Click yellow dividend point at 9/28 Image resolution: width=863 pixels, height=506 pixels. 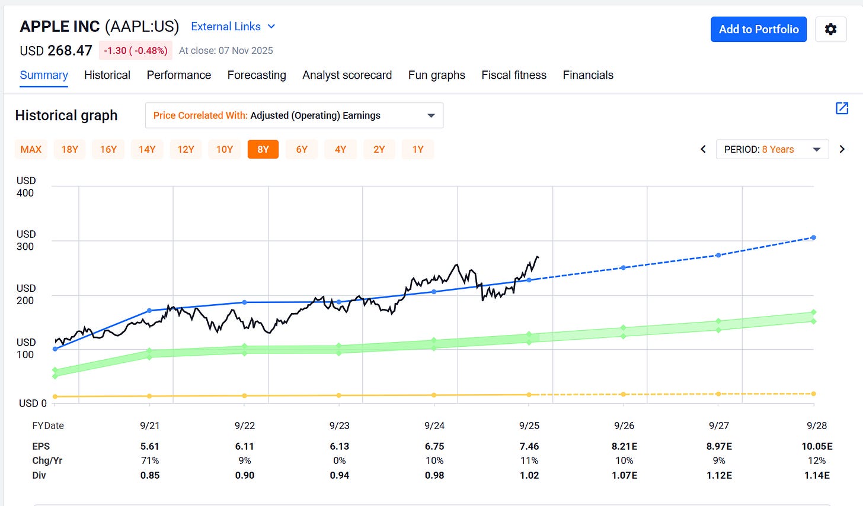813,394
